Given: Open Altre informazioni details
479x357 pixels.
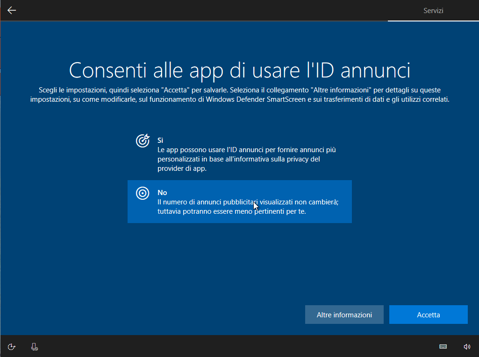Looking at the screenshot, I should click(x=344, y=315).
